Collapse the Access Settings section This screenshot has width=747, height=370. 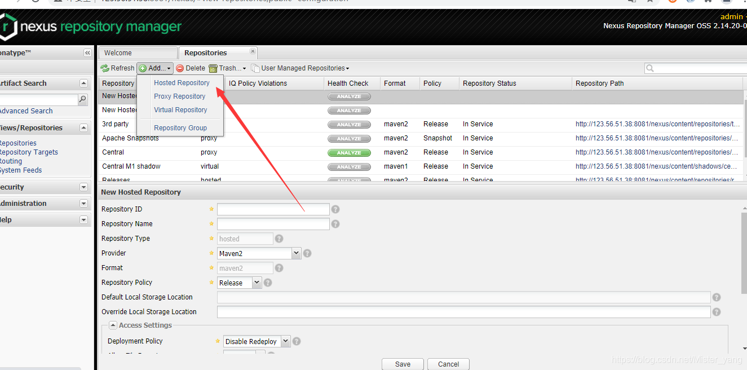(113, 325)
